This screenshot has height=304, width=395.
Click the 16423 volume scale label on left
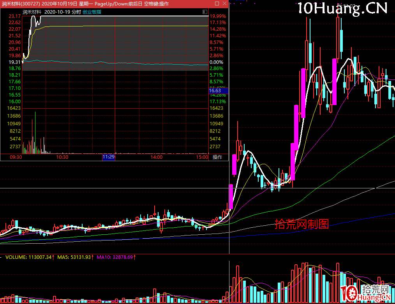pyautogui.click(x=14, y=108)
